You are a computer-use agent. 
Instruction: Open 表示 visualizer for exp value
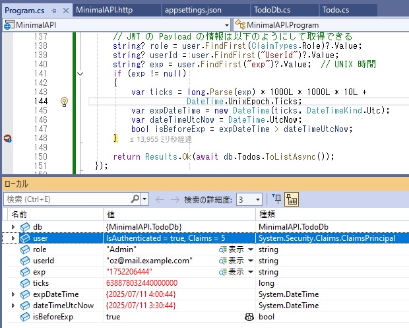click(x=231, y=272)
